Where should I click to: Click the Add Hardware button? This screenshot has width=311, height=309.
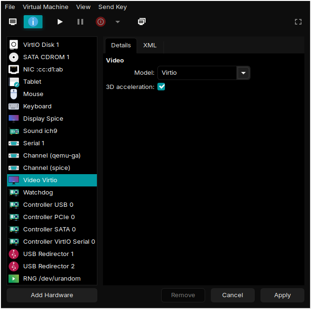coord(52,295)
